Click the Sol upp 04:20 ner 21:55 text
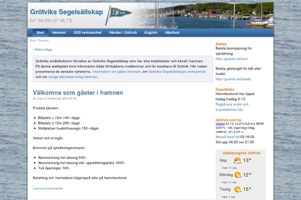Image resolution: width=301 pixels, height=200 pixels. coord(235,142)
